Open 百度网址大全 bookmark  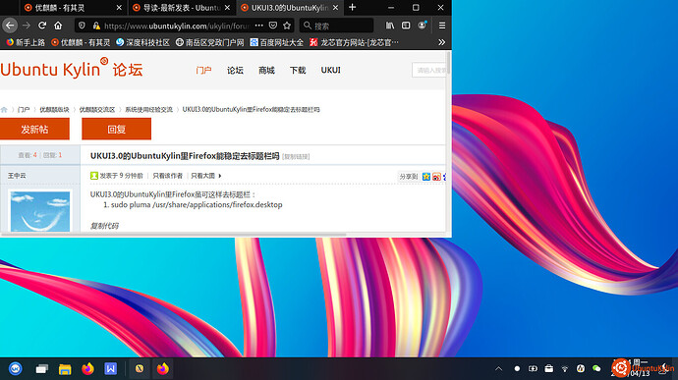(x=277, y=42)
